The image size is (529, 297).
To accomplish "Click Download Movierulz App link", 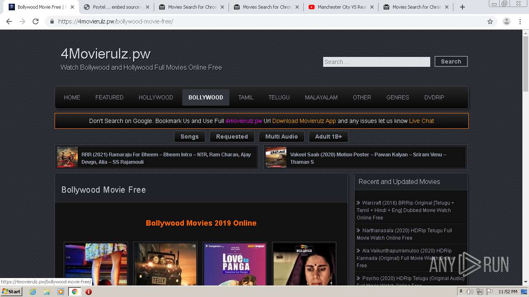I will (304, 121).
